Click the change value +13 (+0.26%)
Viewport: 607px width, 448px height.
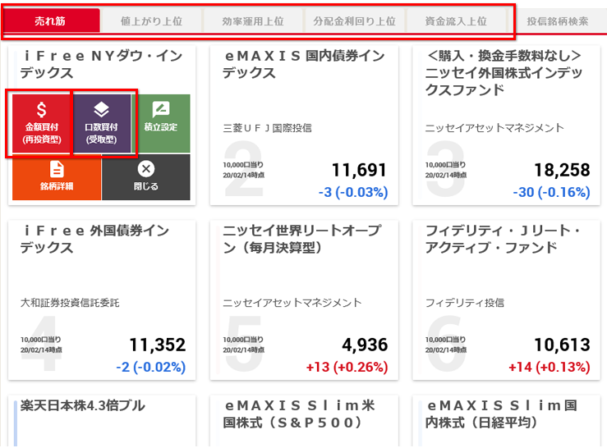pos(347,367)
